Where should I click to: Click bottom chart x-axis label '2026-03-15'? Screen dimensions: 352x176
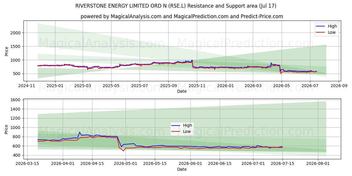click(x=27, y=164)
